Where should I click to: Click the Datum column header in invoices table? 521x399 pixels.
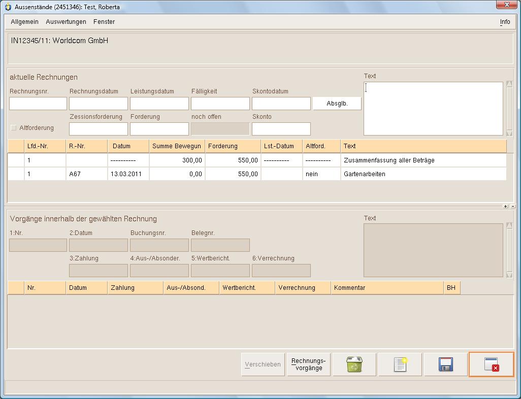pos(128,146)
